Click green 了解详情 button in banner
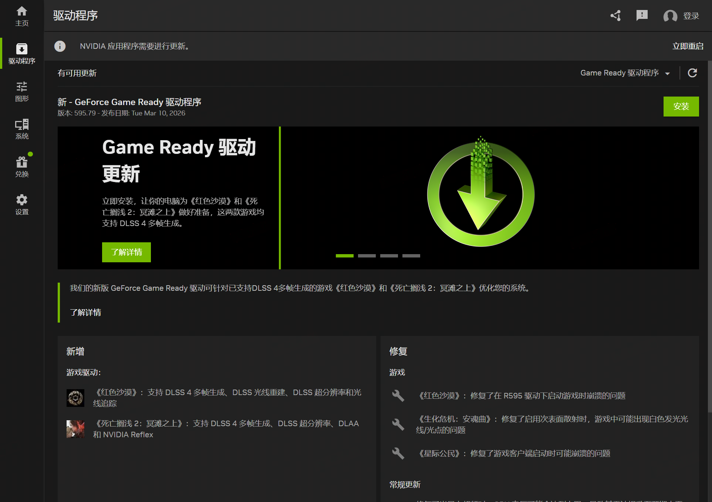This screenshot has width=712, height=502. click(126, 252)
